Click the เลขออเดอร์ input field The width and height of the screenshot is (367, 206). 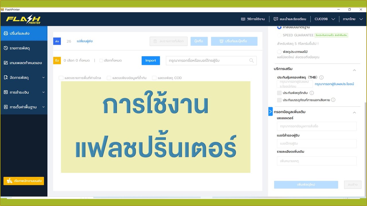coord(317,126)
